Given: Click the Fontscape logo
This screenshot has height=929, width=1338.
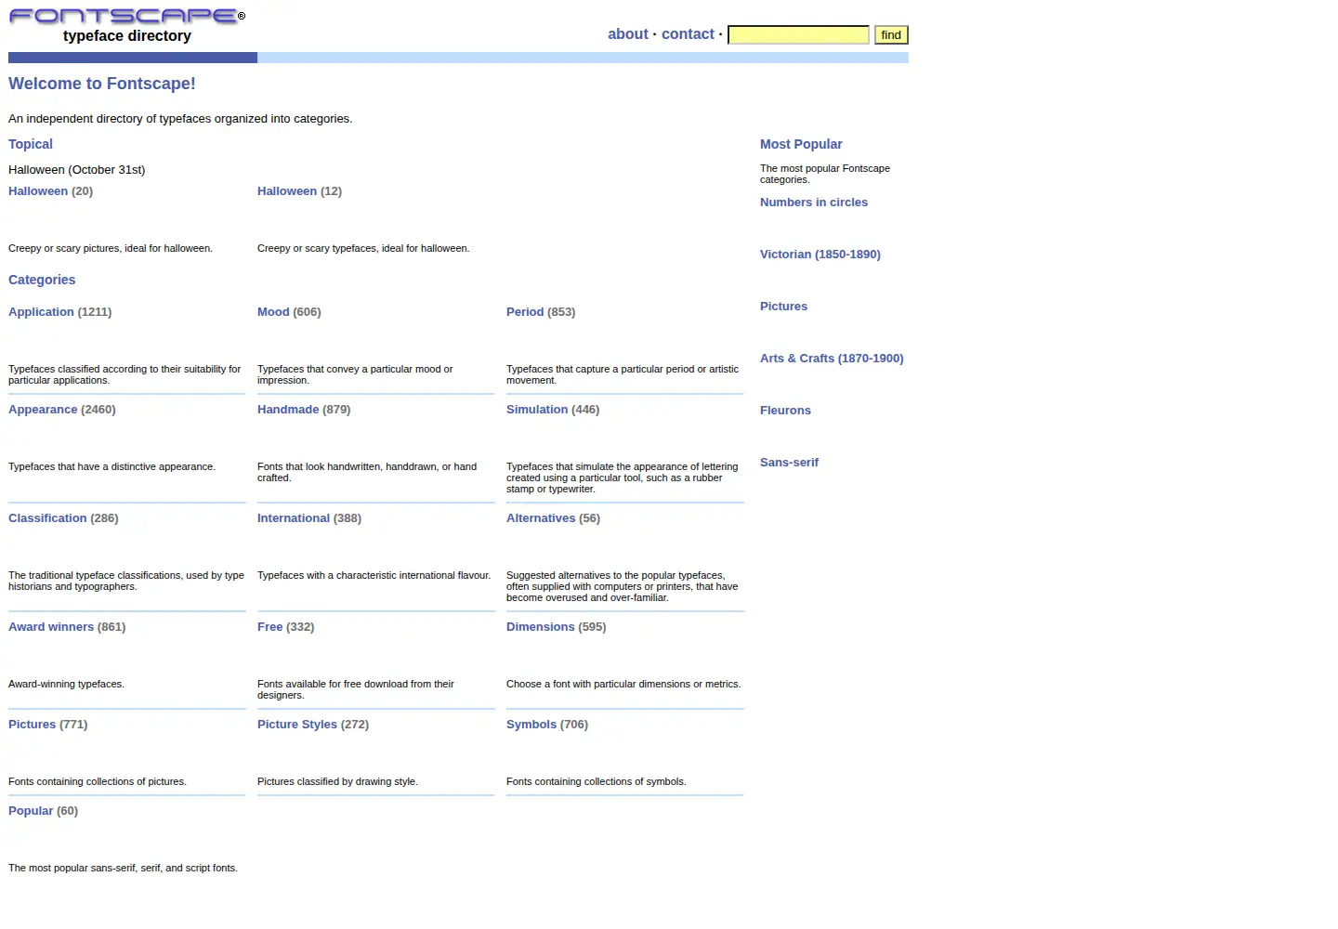Looking at the screenshot, I should (127, 16).
